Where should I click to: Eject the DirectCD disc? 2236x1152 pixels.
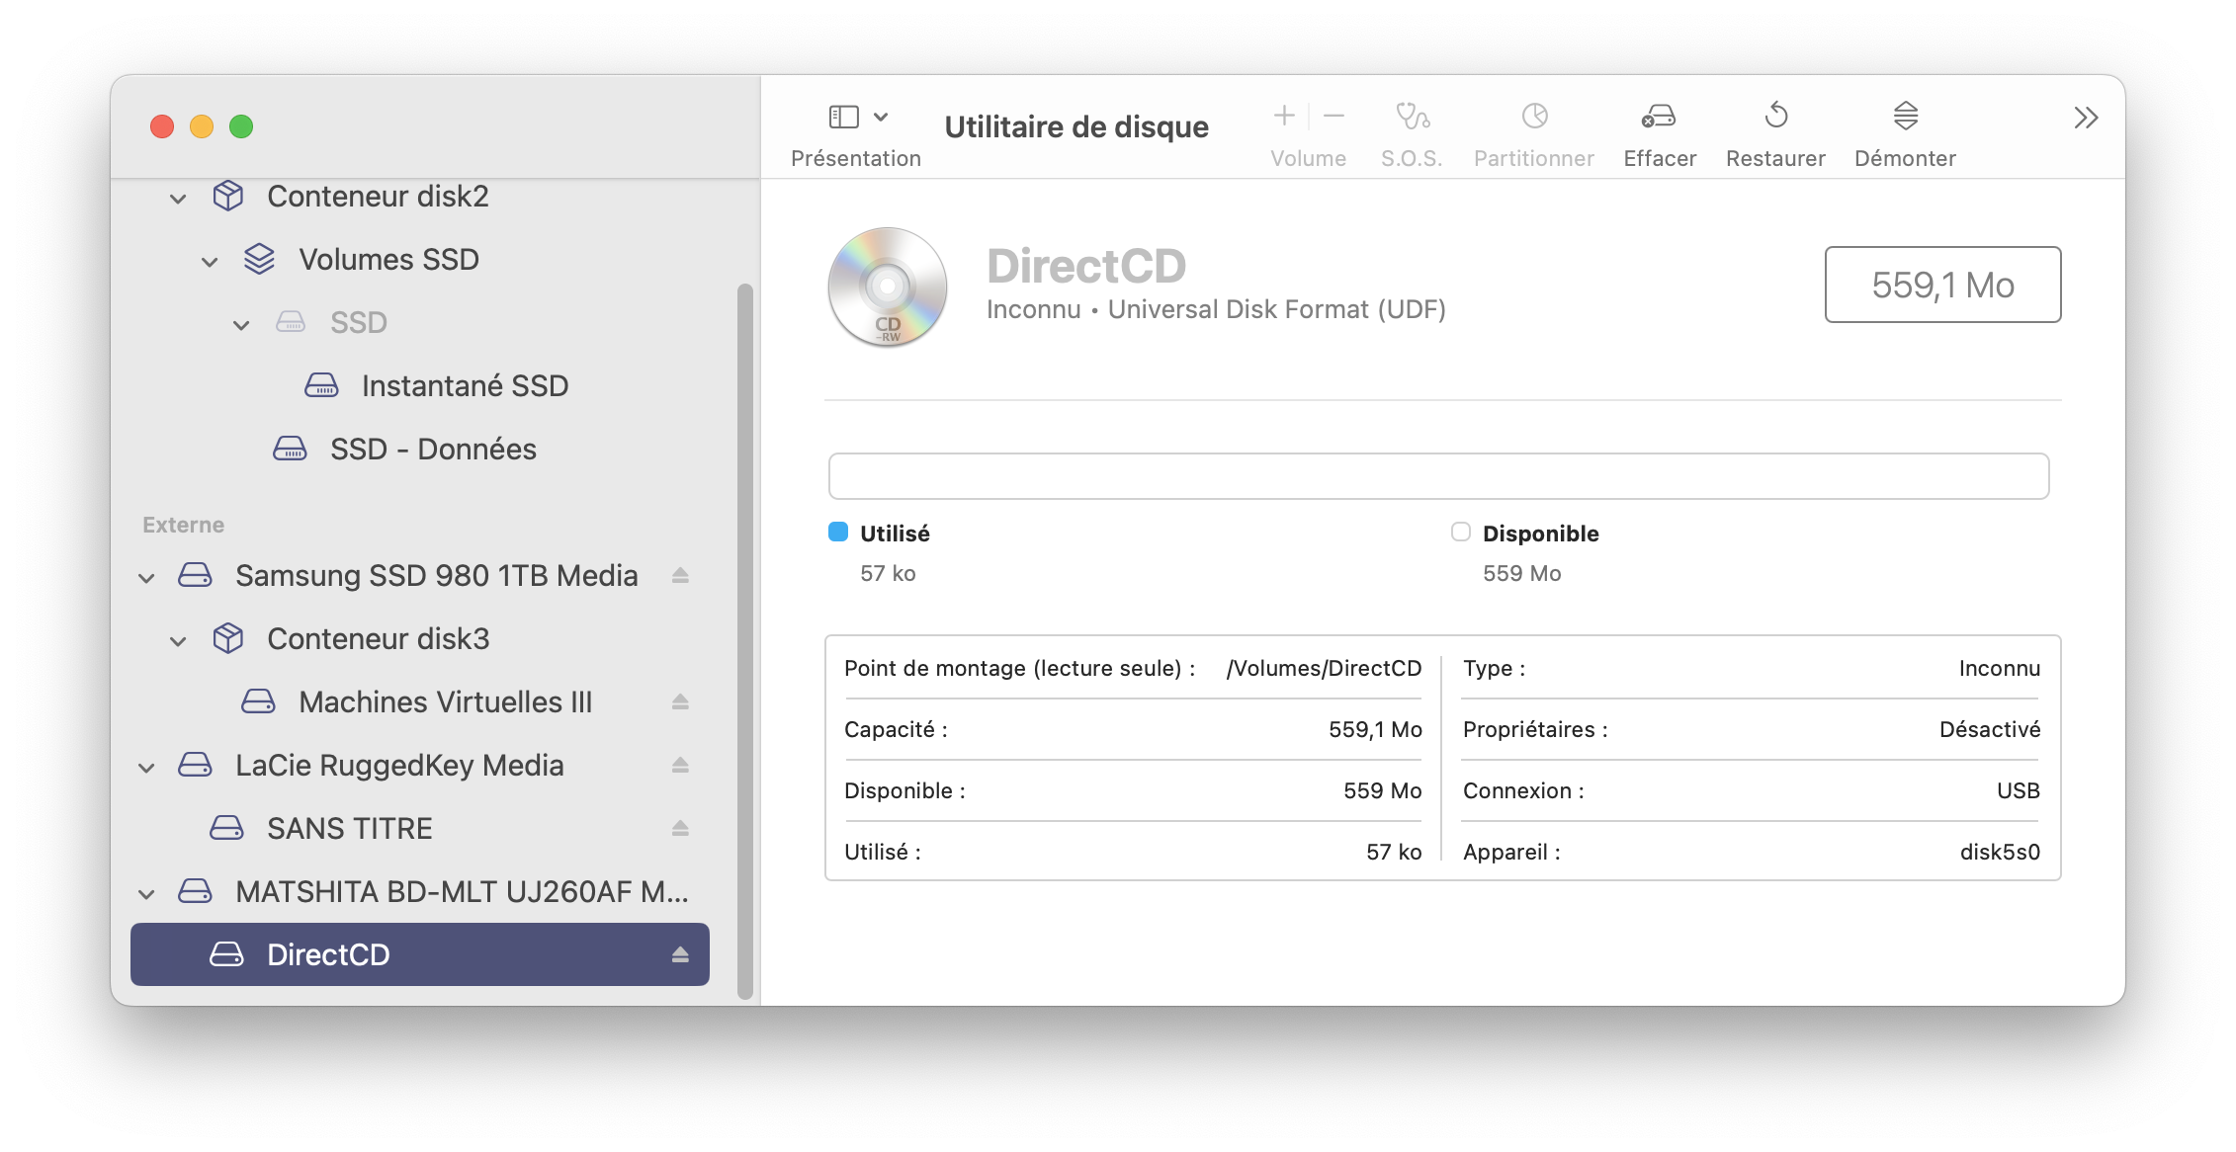680,954
